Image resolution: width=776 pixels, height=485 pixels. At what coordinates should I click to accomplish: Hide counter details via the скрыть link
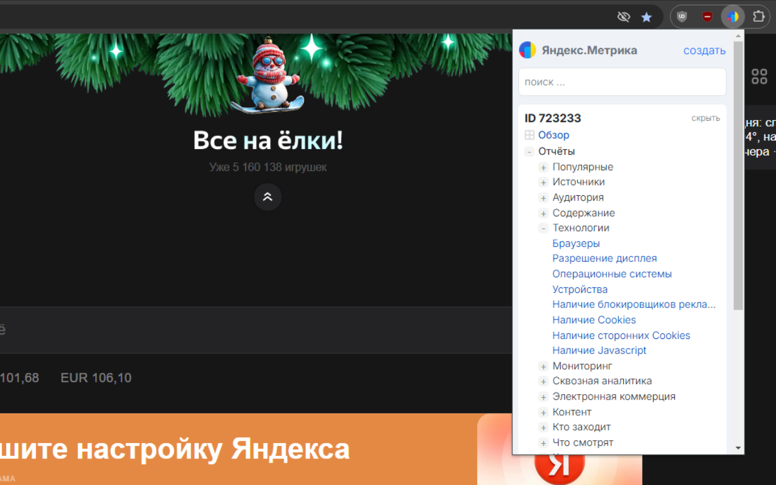pyautogui.click(x=705, y=118)
